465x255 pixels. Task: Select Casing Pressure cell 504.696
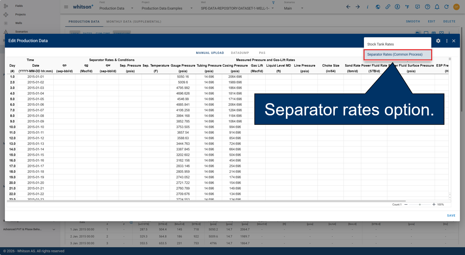[x=235, y=155]
